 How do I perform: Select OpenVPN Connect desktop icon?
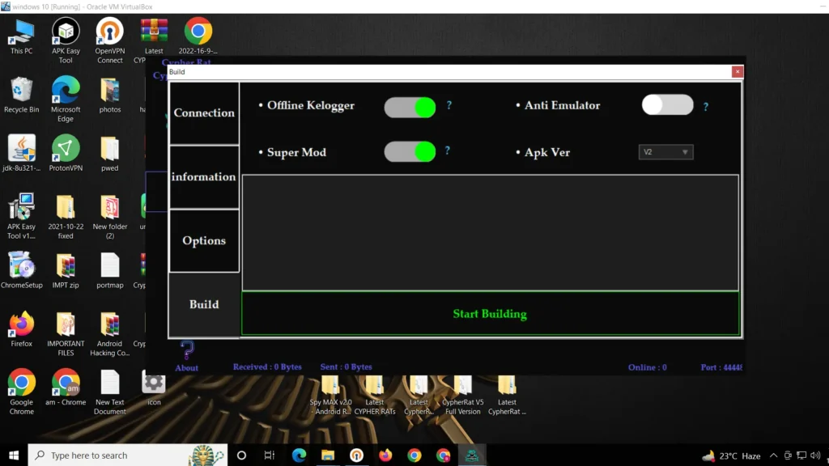tap(110, 40)
